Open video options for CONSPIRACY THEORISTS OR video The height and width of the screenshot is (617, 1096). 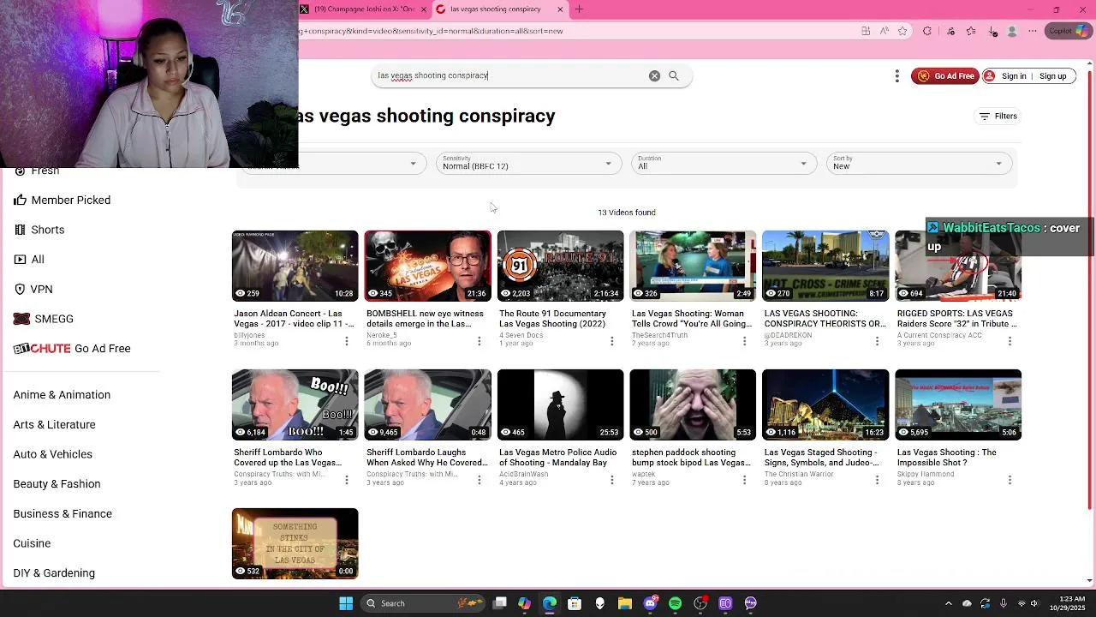[877, 341]
